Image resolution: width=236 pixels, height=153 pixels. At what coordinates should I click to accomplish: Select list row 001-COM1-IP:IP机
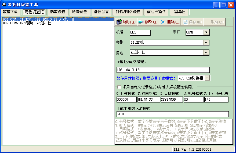point(58,19)
